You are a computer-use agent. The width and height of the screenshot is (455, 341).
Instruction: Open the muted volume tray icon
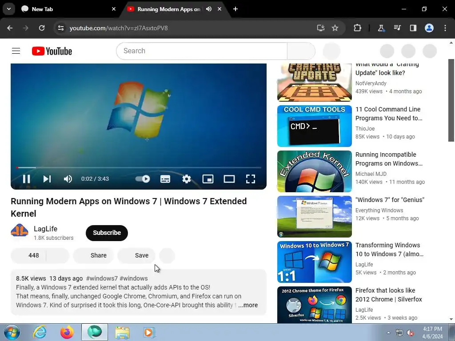(x=410, y=333)
